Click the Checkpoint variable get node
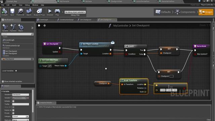Screen dimensions: 215x121 (x=103, y=83)
